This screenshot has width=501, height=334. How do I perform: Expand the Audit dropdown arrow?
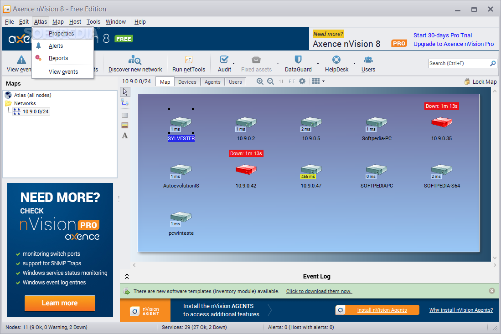point(234,64)
